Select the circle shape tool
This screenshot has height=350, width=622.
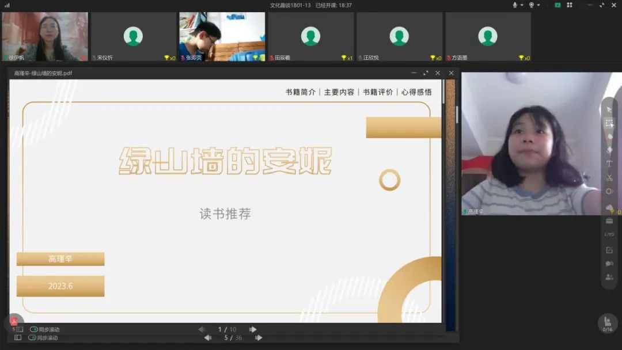609,191
